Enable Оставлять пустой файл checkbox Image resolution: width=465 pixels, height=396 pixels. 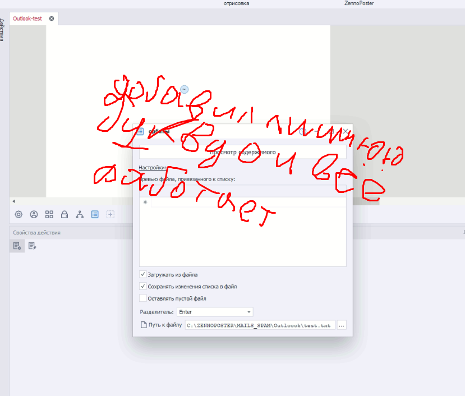tap(142, 298)
